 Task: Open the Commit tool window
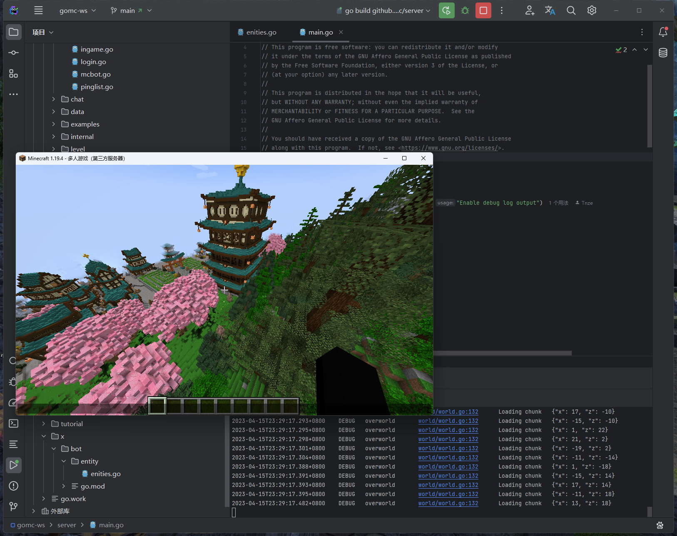14,53
